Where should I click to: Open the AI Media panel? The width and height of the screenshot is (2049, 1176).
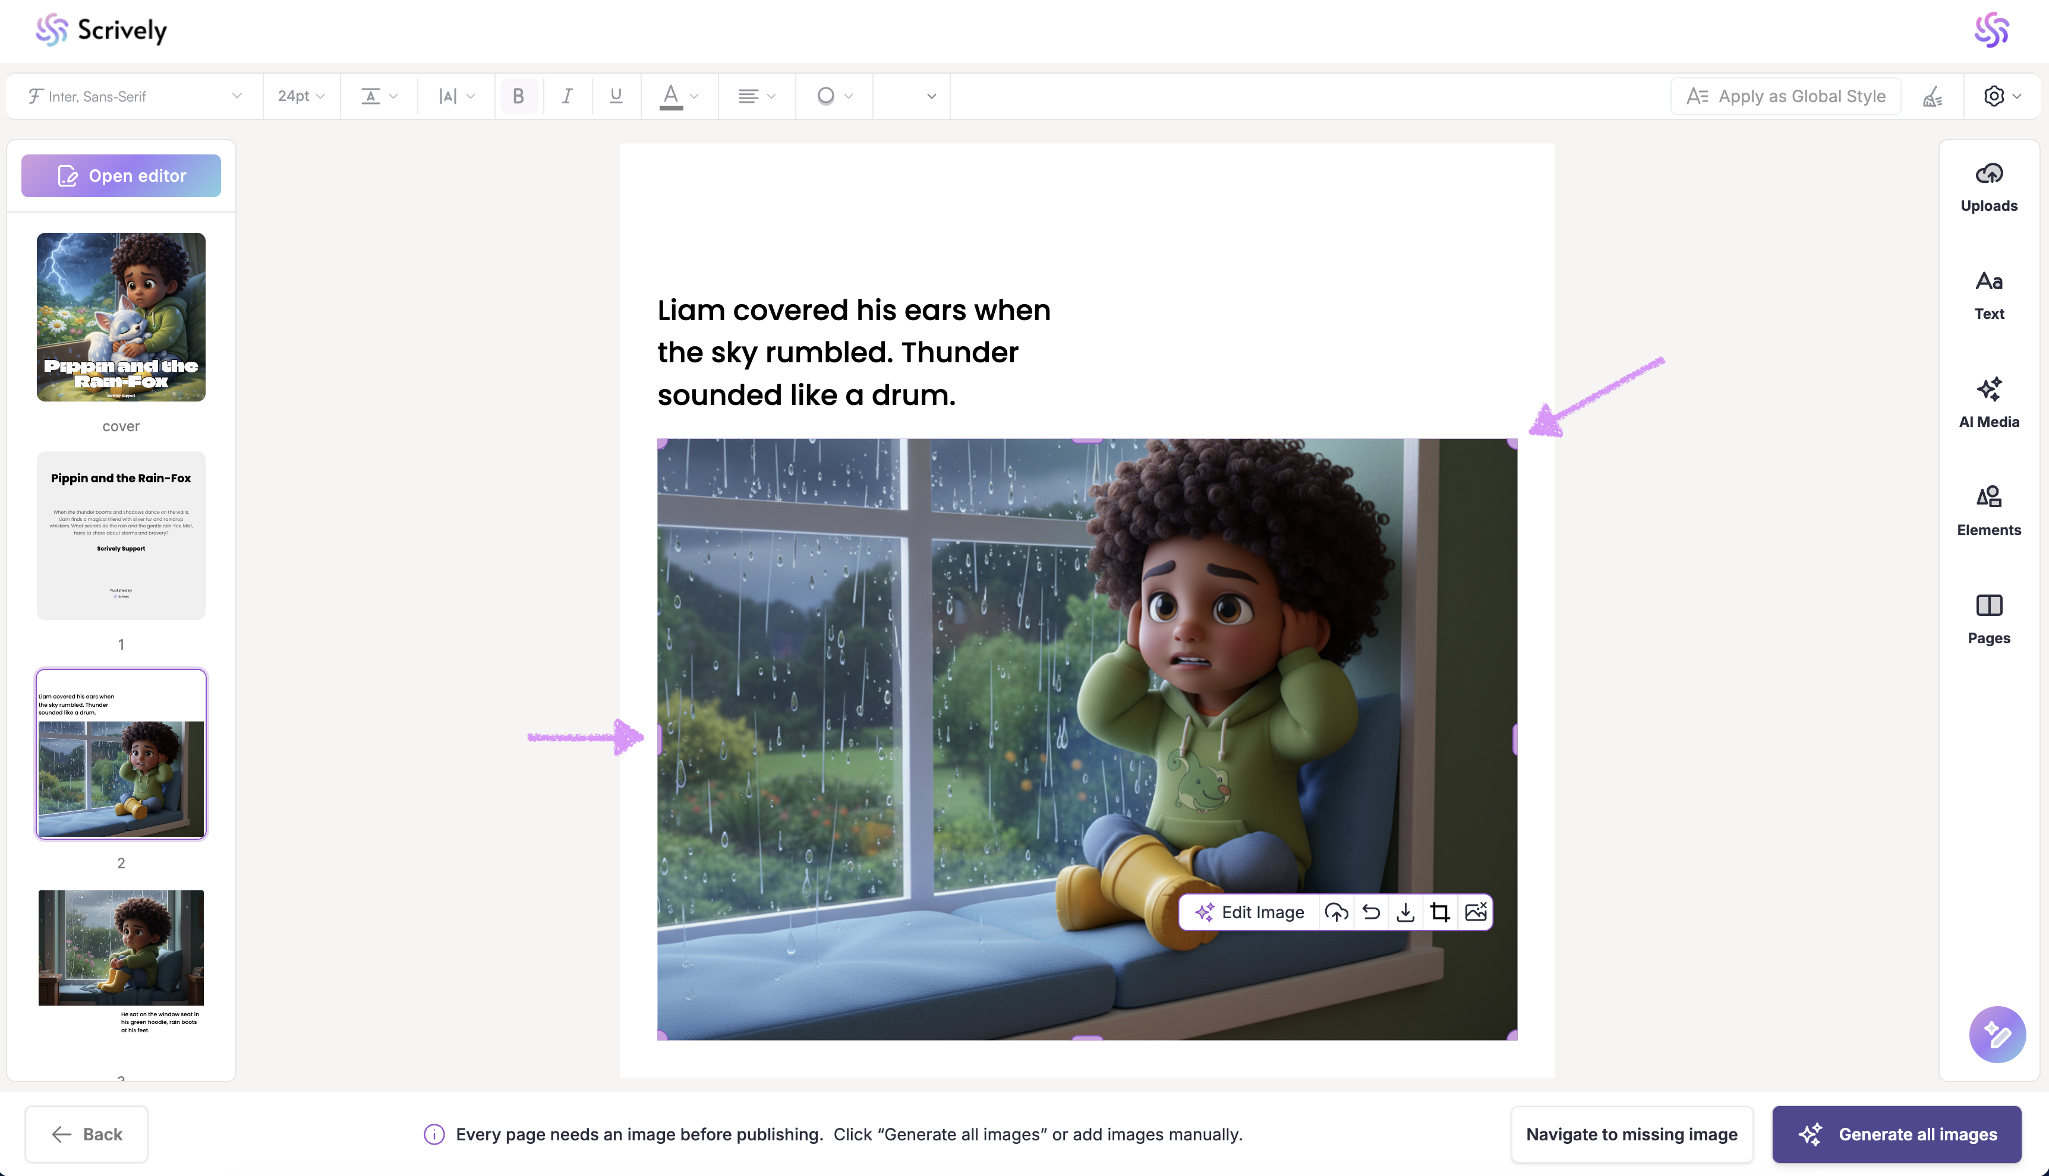pyautogui.click(x=1988, y=402)
